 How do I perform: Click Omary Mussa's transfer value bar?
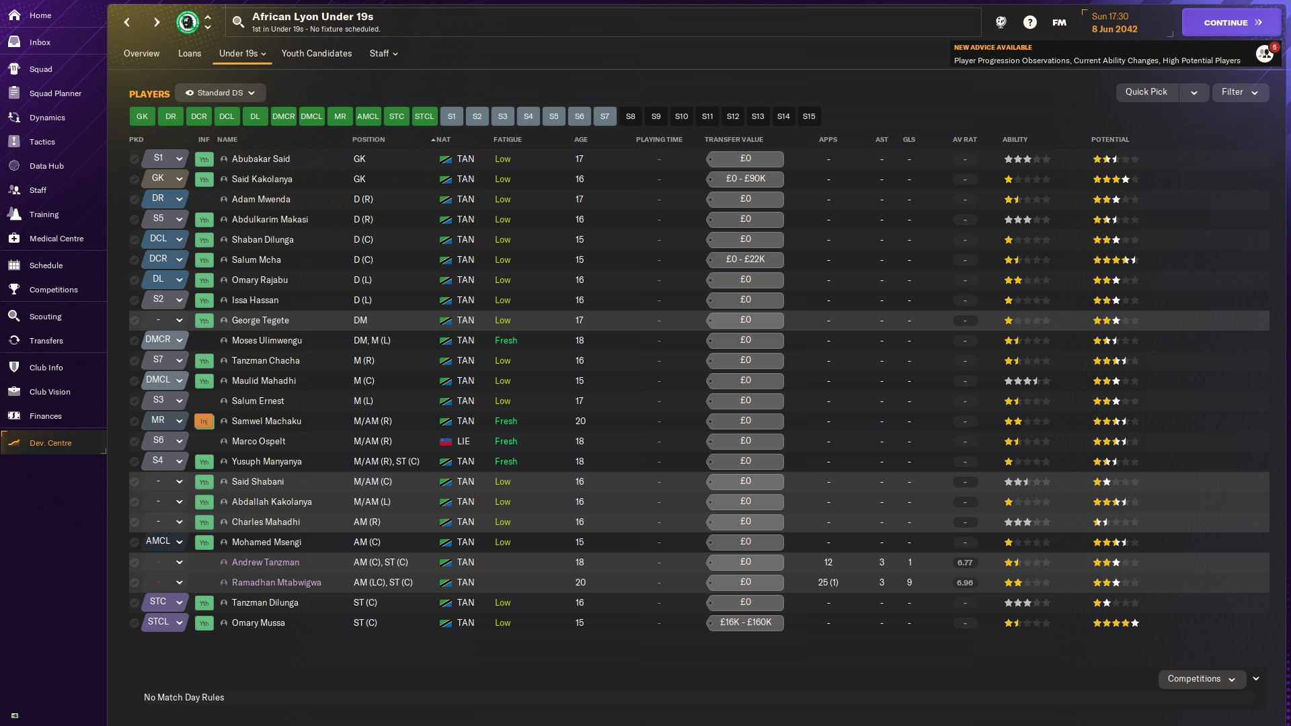tap(745, 623)
